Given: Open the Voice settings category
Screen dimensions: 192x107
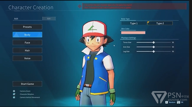Looking at the screenshot, I should [27, 58].
